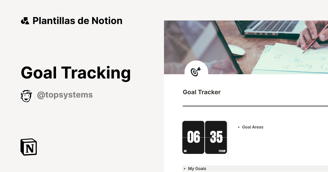Click the Plantillas de Notion header text
Screen dimensions: 328x172
(x=77, y=20)
